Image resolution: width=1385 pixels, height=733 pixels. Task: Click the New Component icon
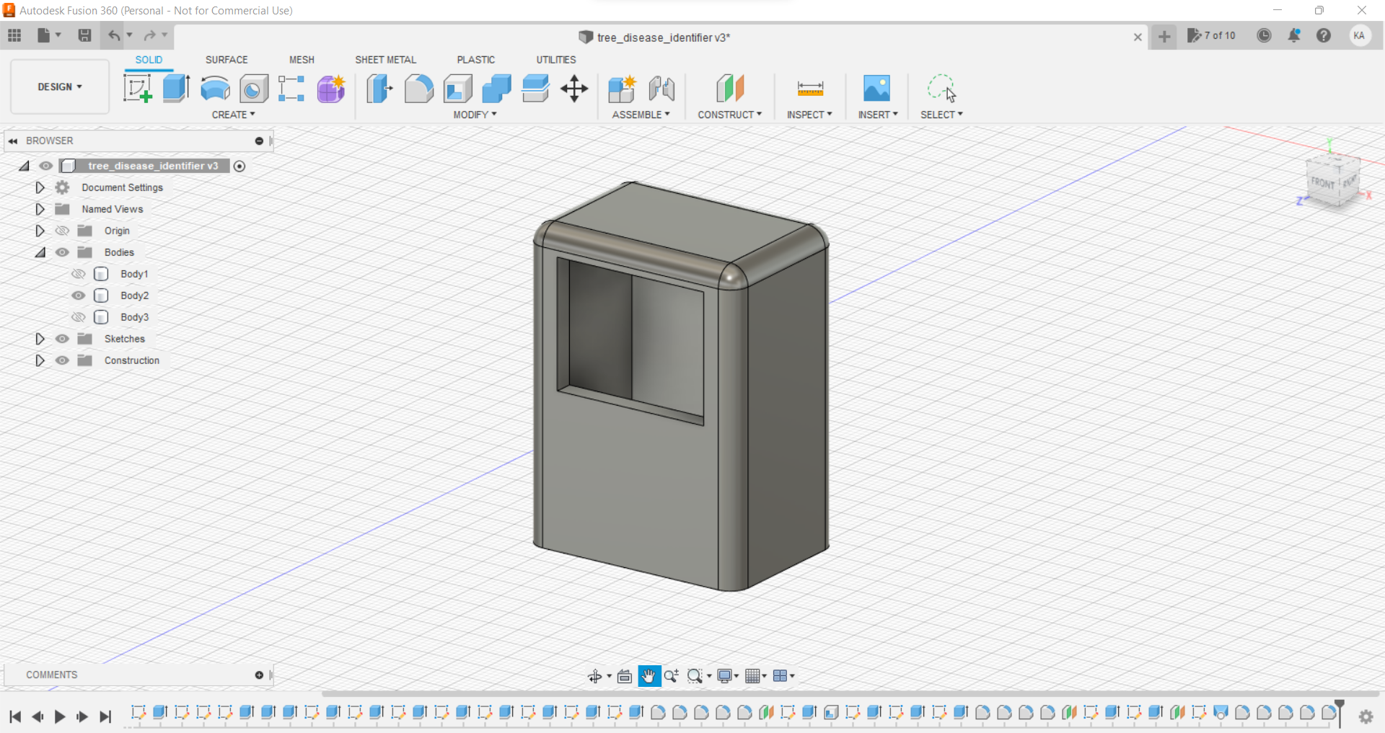[x=622, y=89]
